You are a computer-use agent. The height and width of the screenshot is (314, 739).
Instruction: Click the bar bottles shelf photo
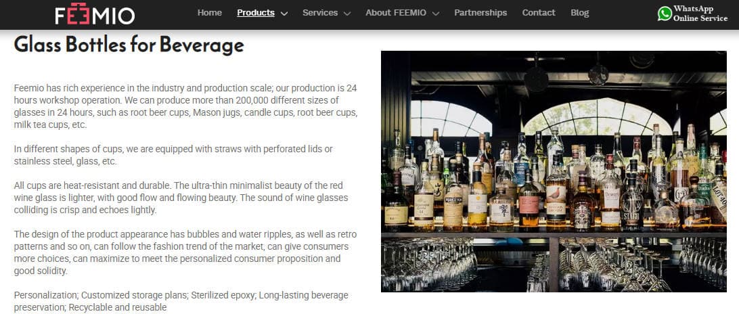[554, 171]
